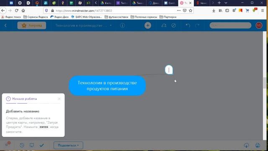Click the checkmark tasks icon
Image resolution: width=268 pixels, height=151 pixels.
pyautogui.click(x=42, y=145)
